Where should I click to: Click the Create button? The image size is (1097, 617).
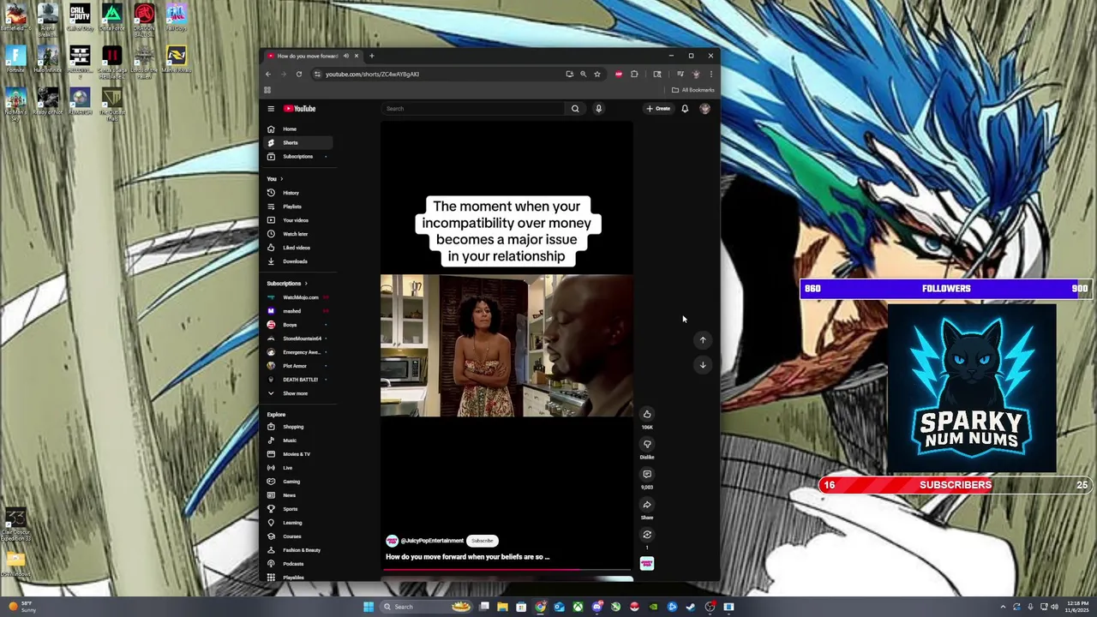(x=659, y=109)
